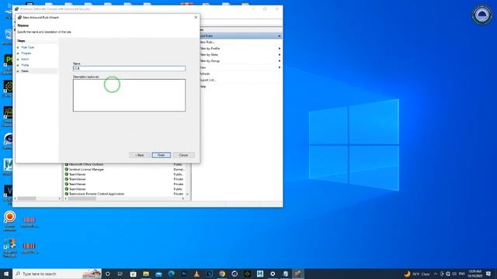497x279 pixels.
Task: Open the volume control in system tray
Action: (x=454, y=274)
